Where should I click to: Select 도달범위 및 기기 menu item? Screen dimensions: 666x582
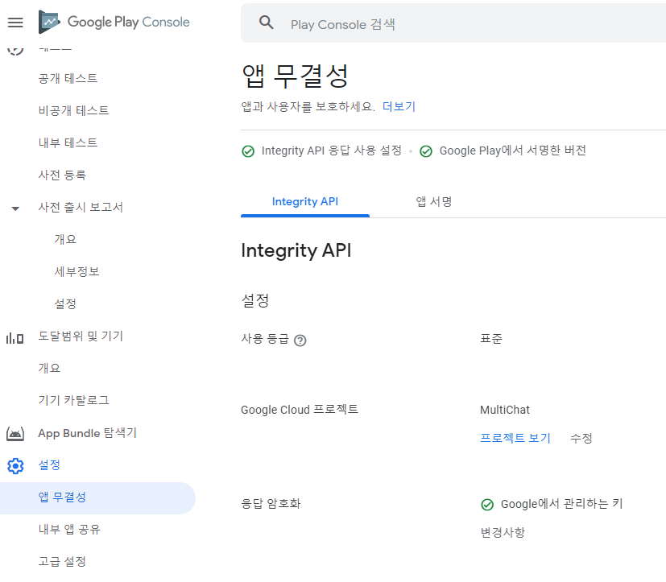pyautogui.click(x=81, y=336)
